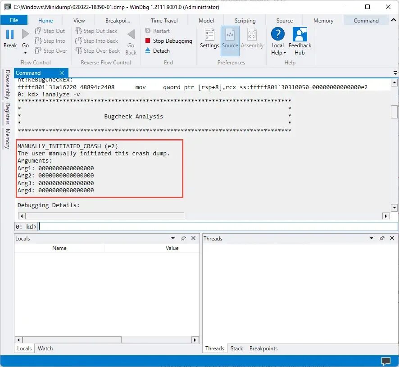Screen dimensions: 399x367
Task: Open the Feedback Hub icon
Action: coord(300,34)
